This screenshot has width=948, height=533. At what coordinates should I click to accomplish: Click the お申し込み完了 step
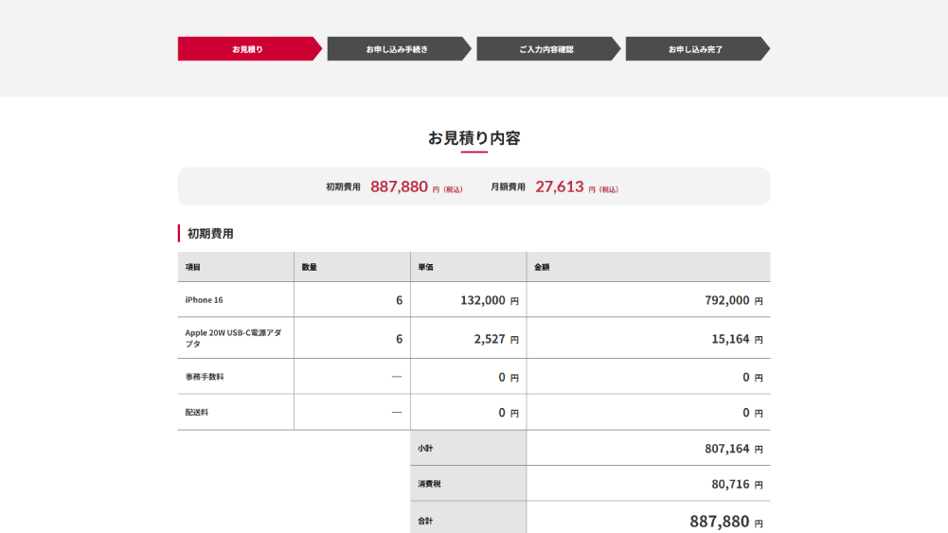695,49
